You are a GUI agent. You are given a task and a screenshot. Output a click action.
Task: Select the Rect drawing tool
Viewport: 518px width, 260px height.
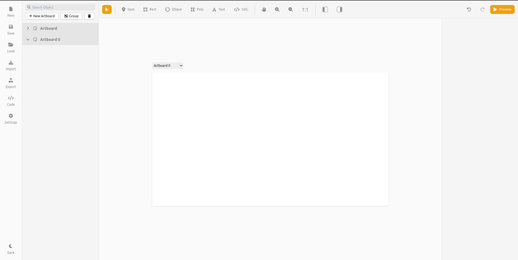click(150, 9)
